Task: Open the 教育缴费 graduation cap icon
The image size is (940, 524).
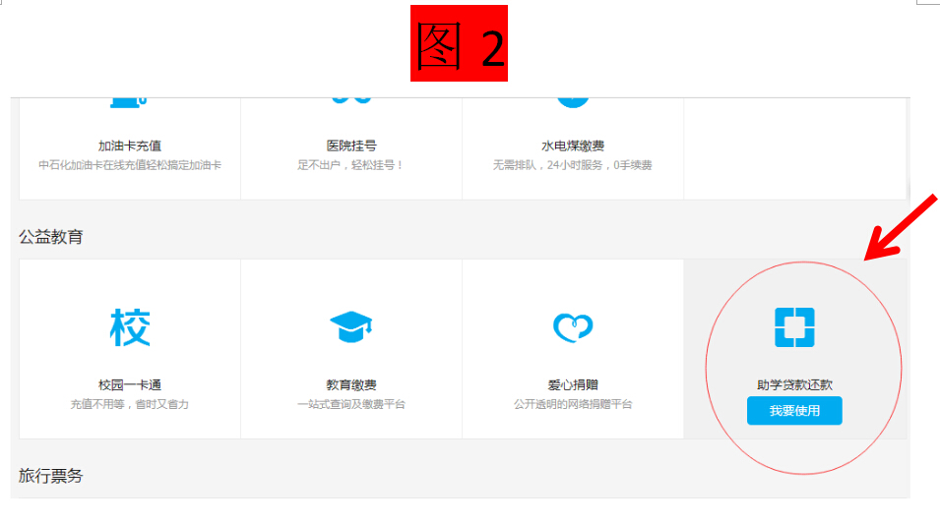Action: (351, 327)
